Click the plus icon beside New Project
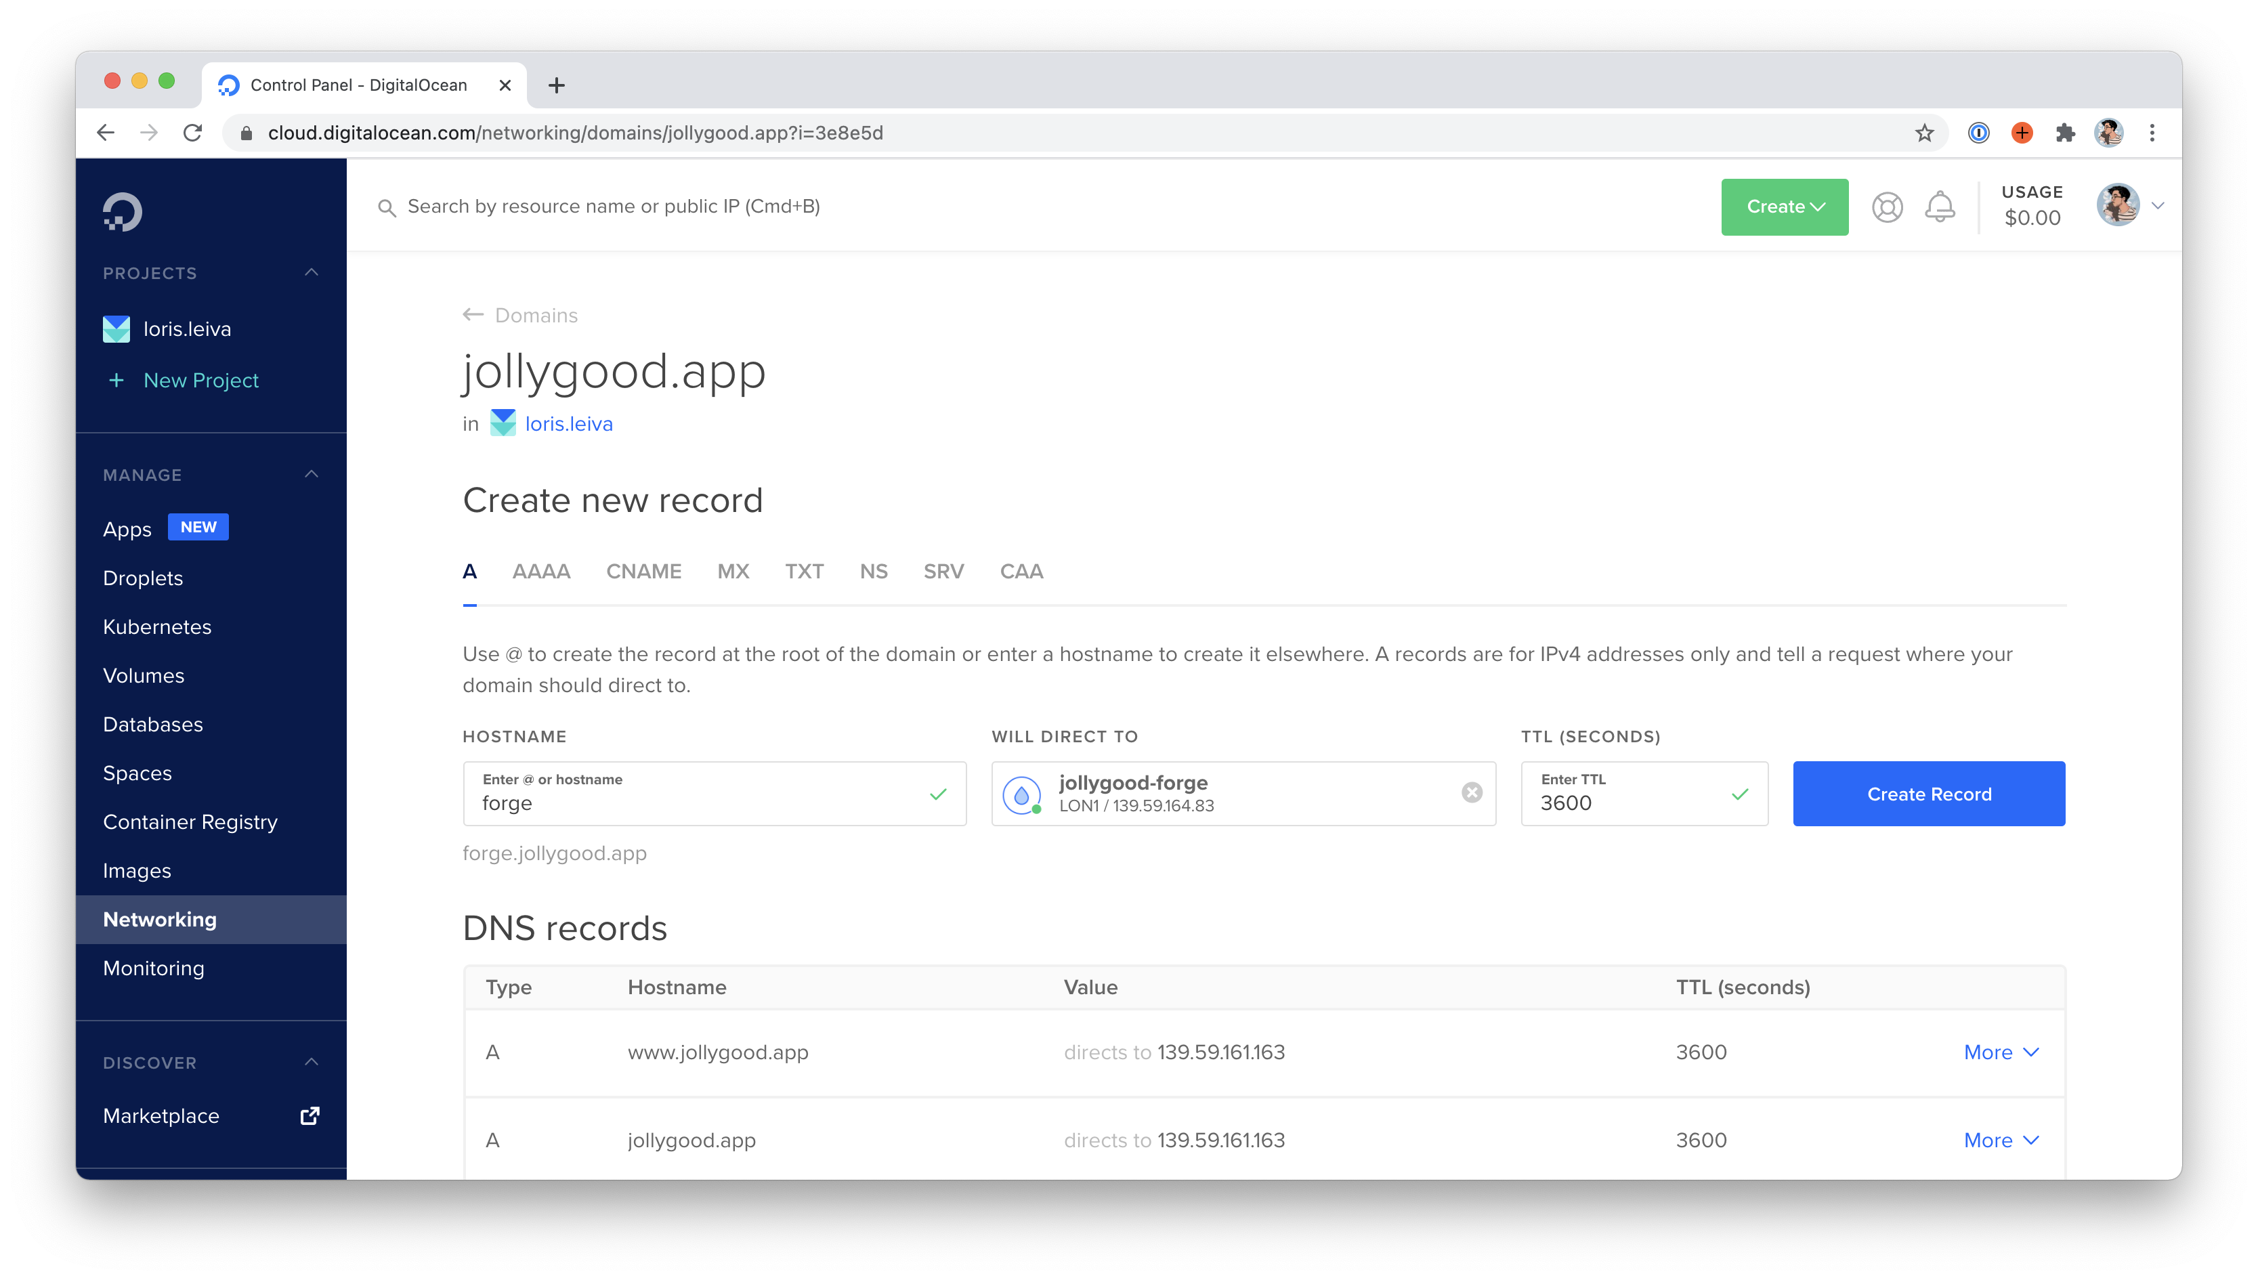 pos(115,380)
